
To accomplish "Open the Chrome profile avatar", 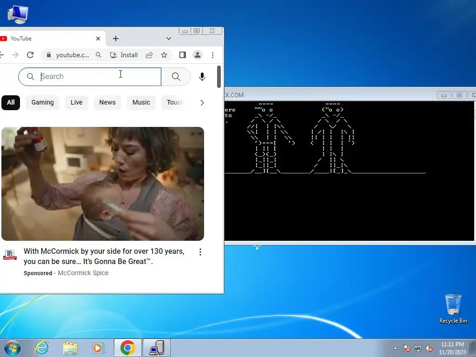I will pyautogui.click(x=197, y=55).
